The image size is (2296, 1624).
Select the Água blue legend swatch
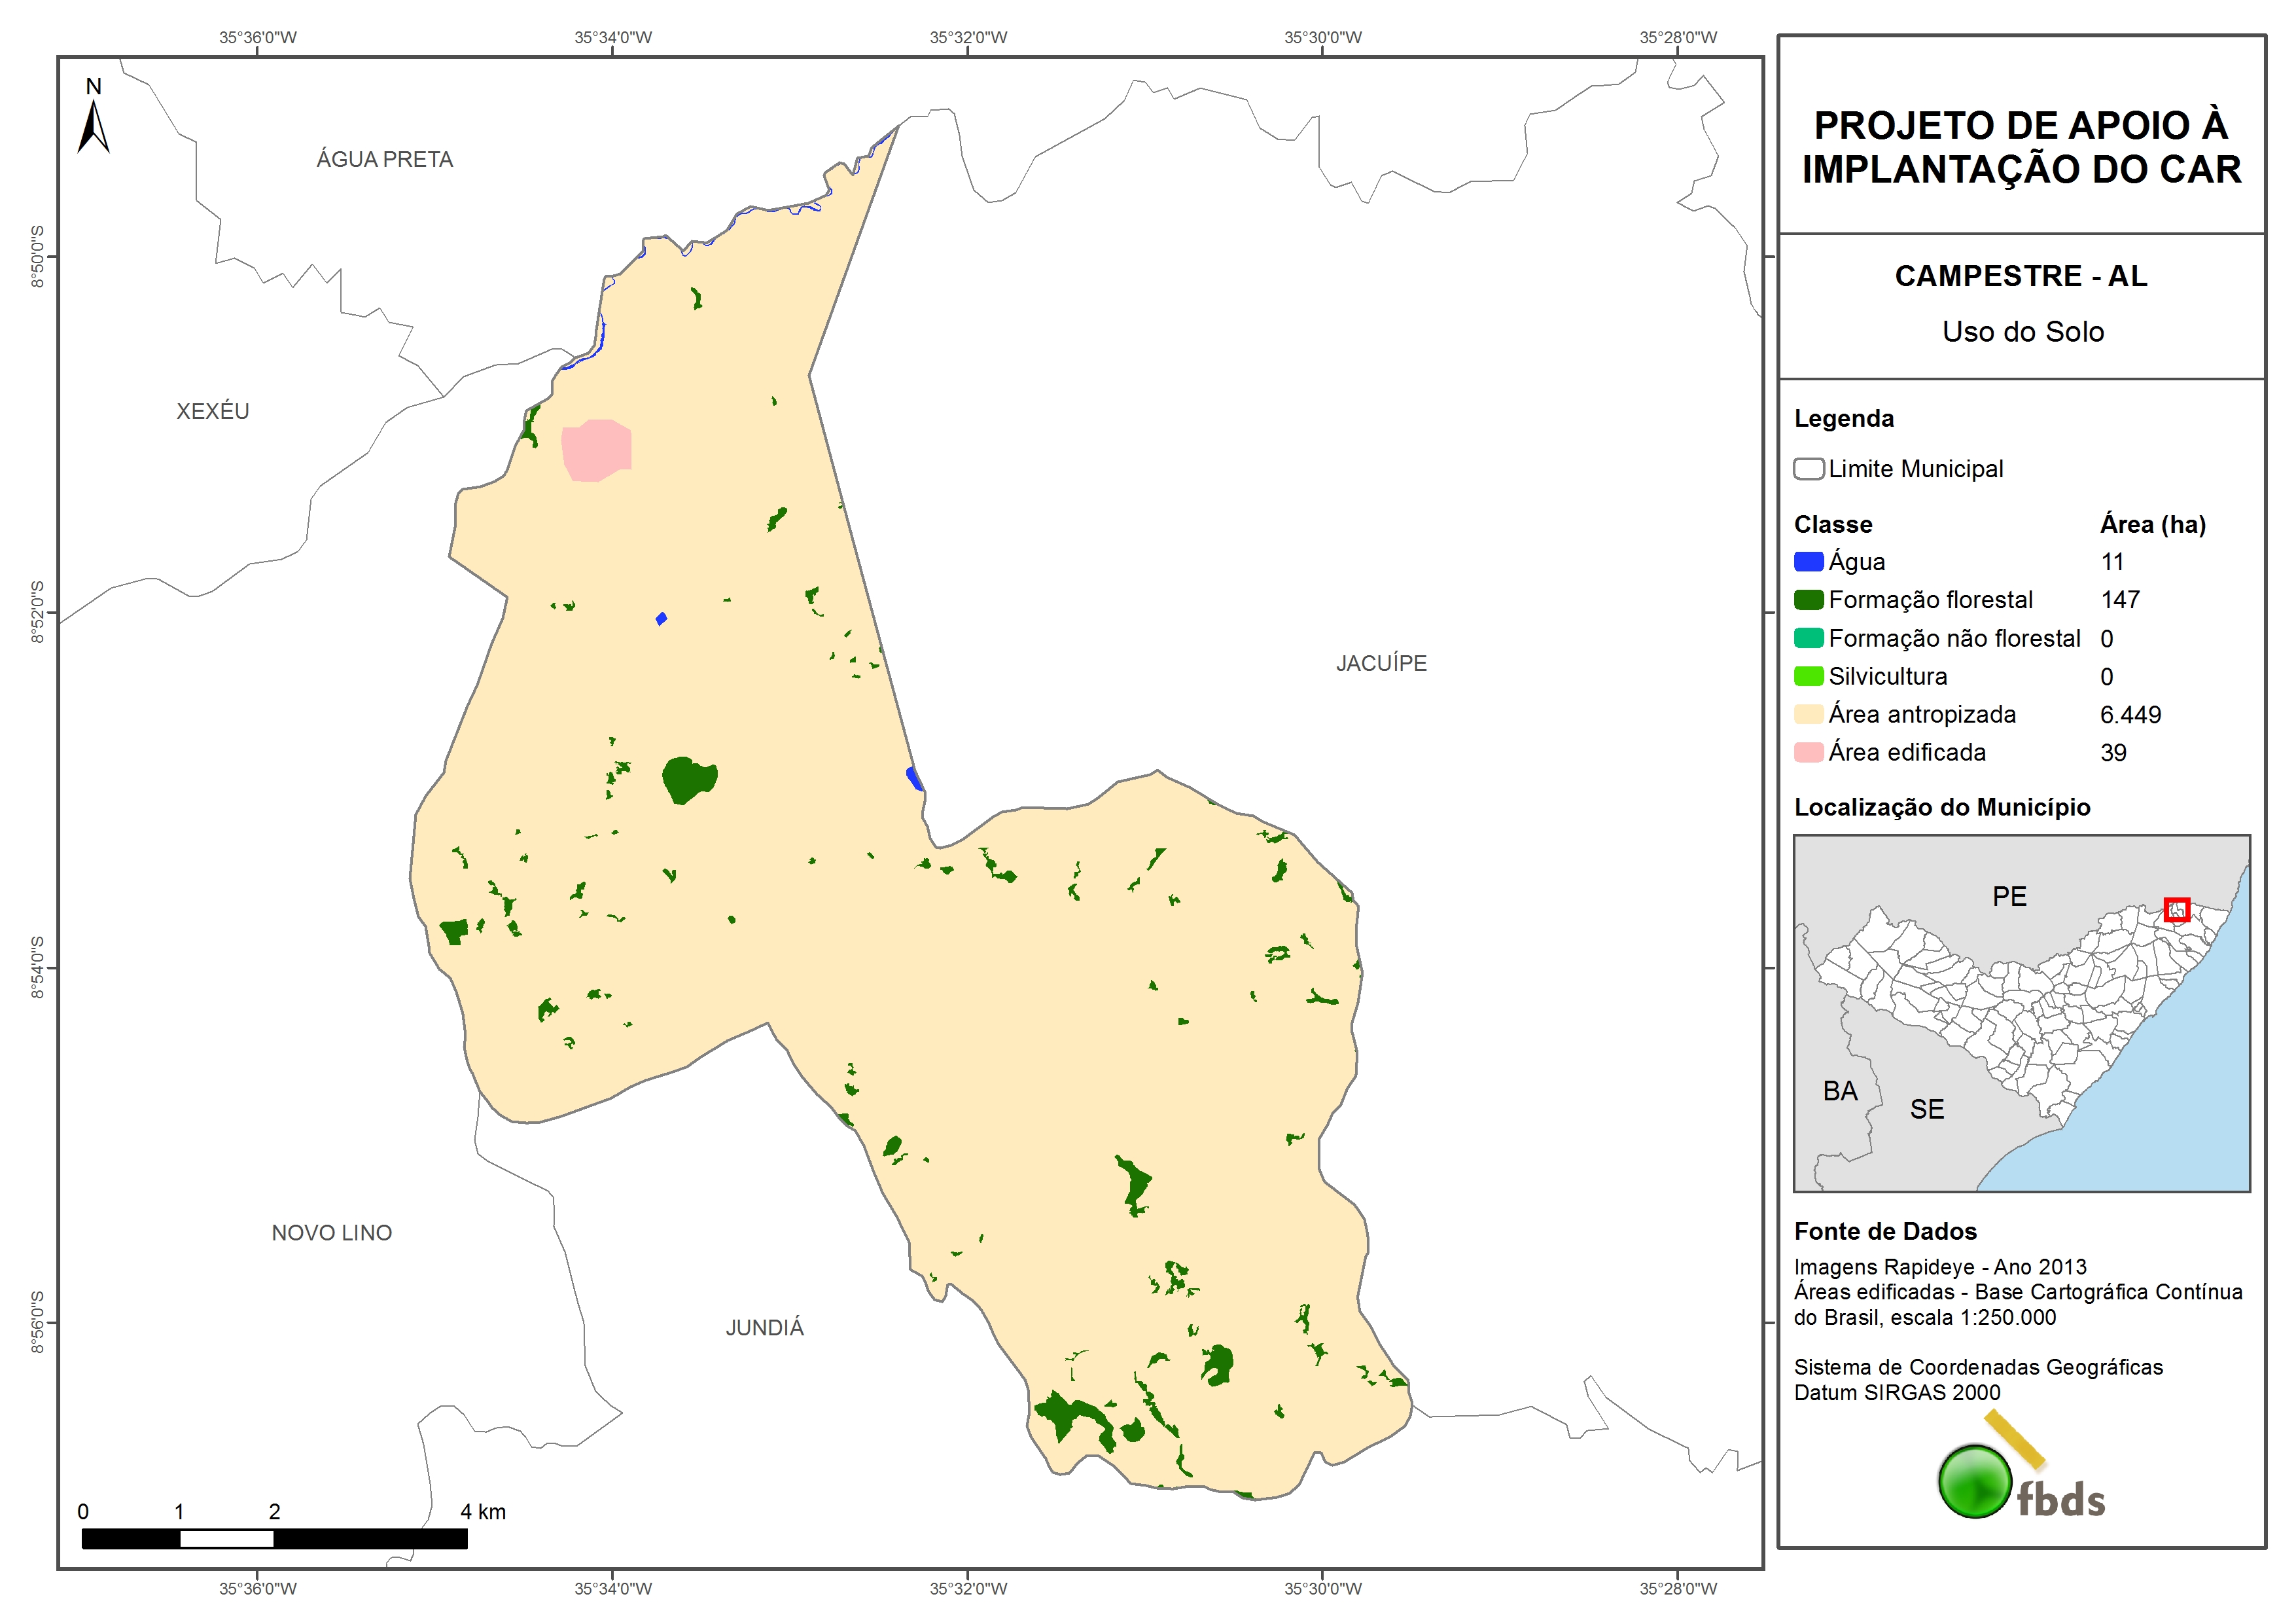(1808, 562)
